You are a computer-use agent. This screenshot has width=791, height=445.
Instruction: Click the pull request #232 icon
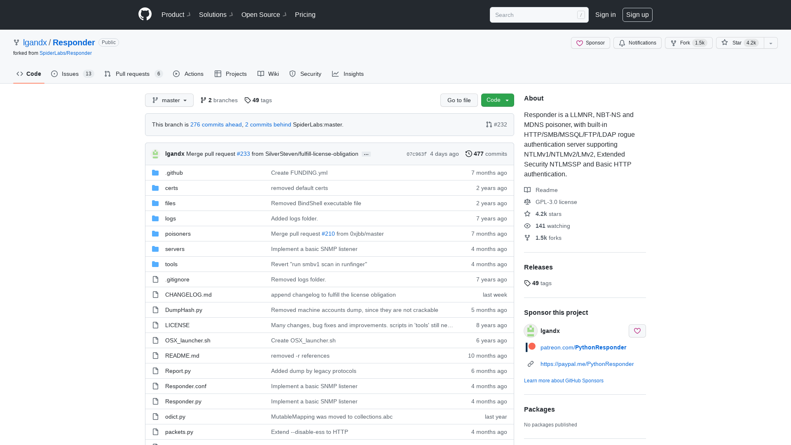[x=489, y=124]
